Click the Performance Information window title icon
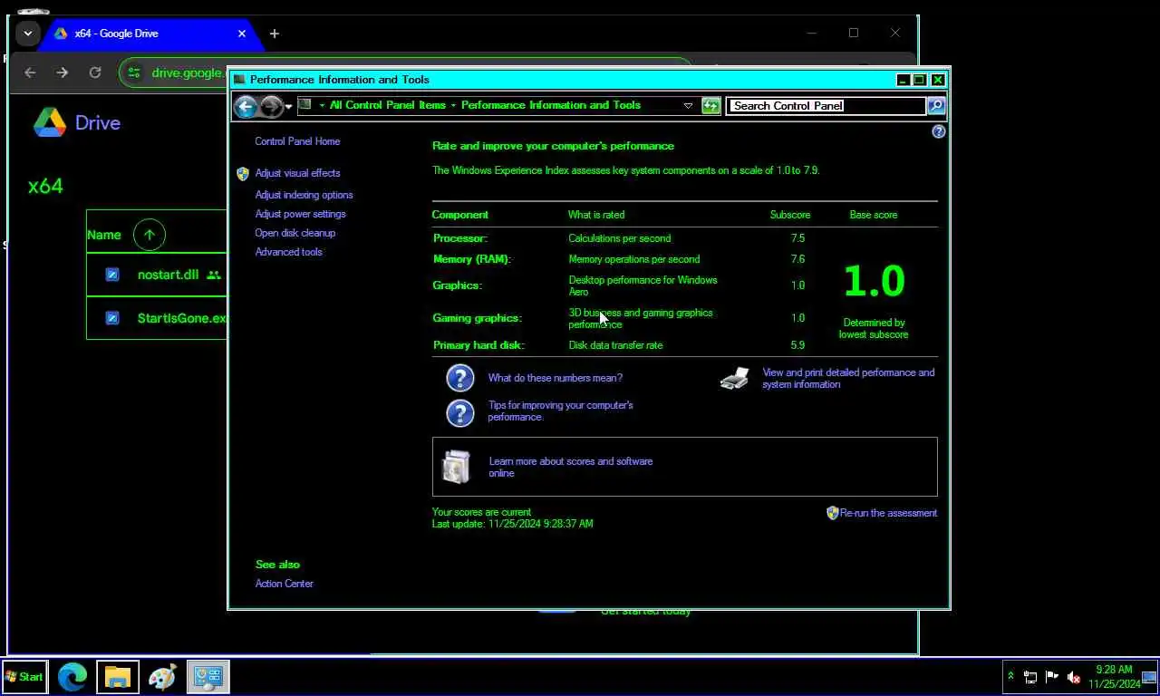Viewport: 1160px width, 696px height. (x=239, y=80)
